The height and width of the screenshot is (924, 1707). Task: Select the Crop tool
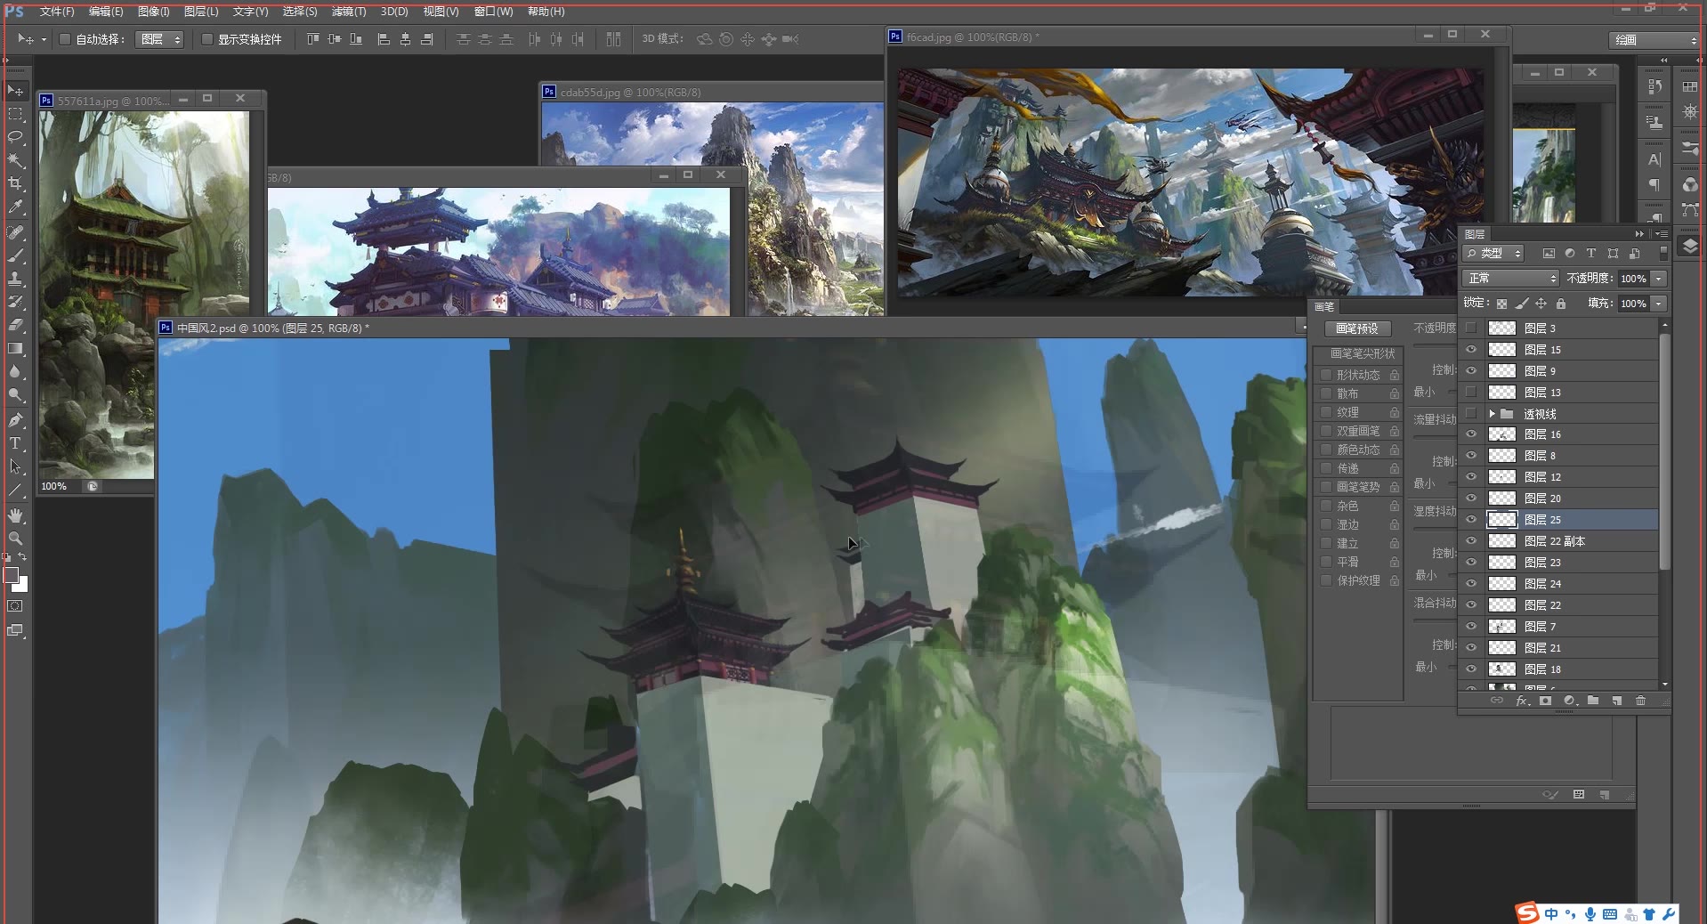point(16,183)
